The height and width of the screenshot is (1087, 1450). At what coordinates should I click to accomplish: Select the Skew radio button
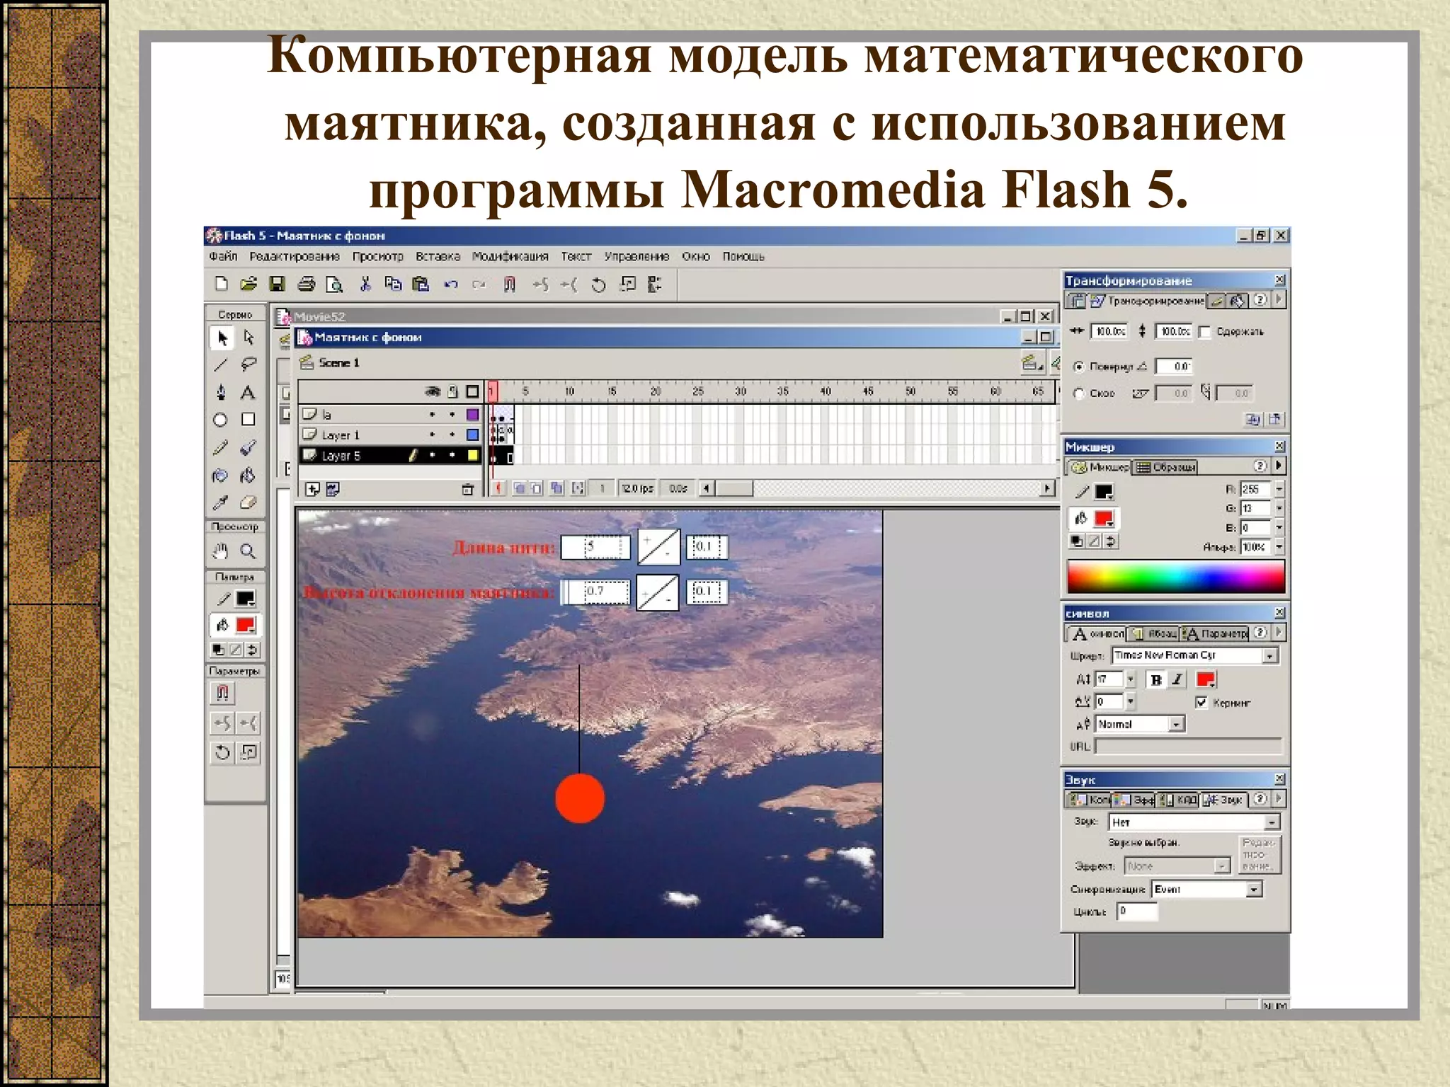1079,393
